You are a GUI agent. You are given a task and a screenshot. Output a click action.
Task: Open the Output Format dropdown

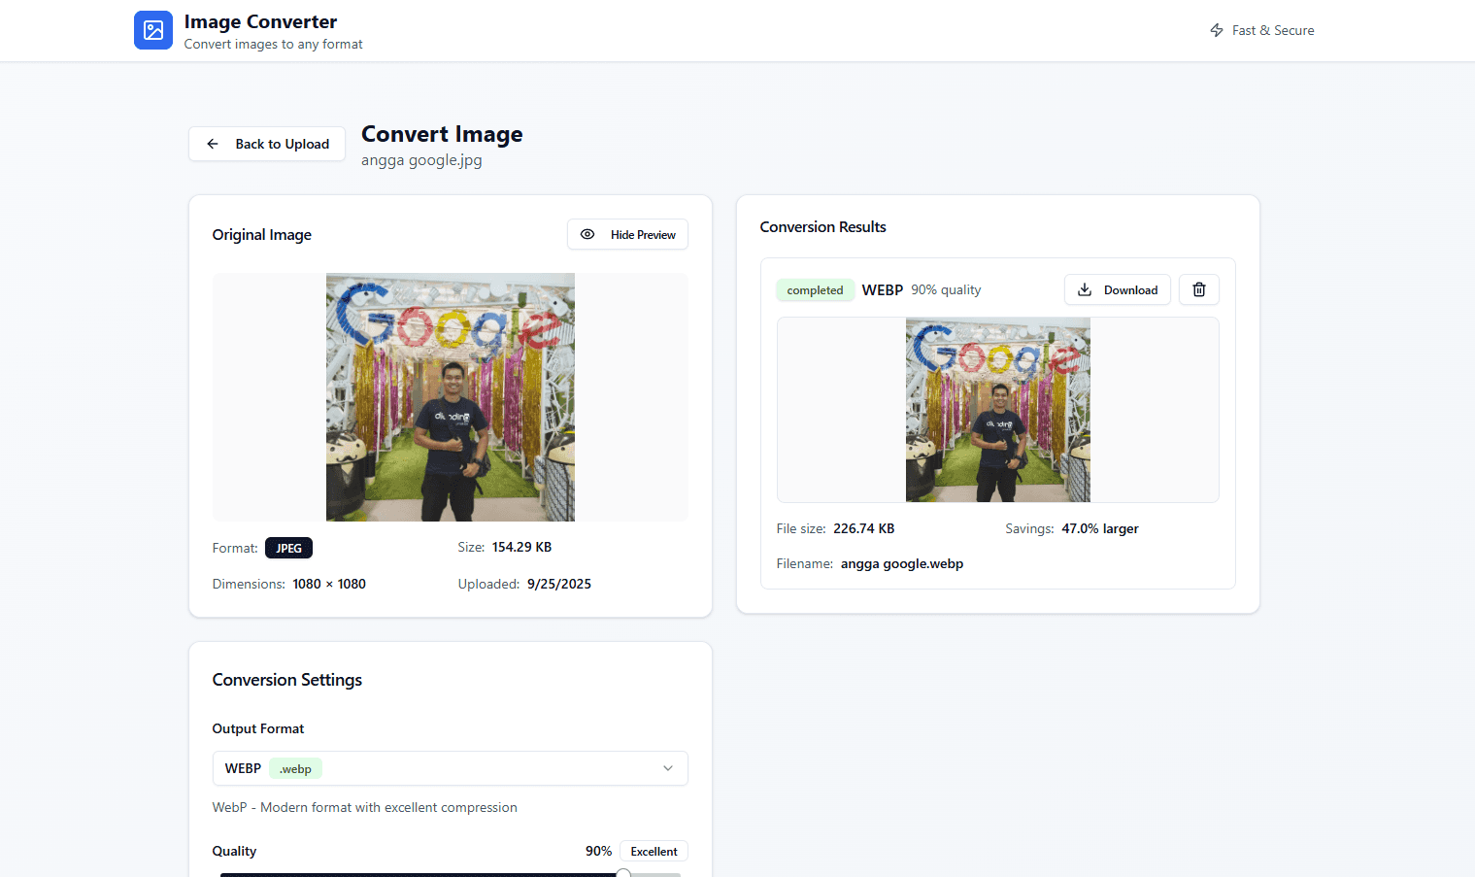[x=450, y=768]
